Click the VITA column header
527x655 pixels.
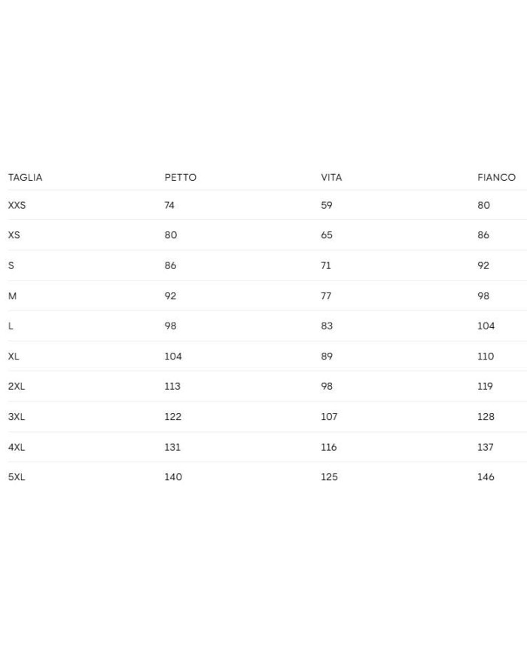pyautogui.click(x=331, y=178)
